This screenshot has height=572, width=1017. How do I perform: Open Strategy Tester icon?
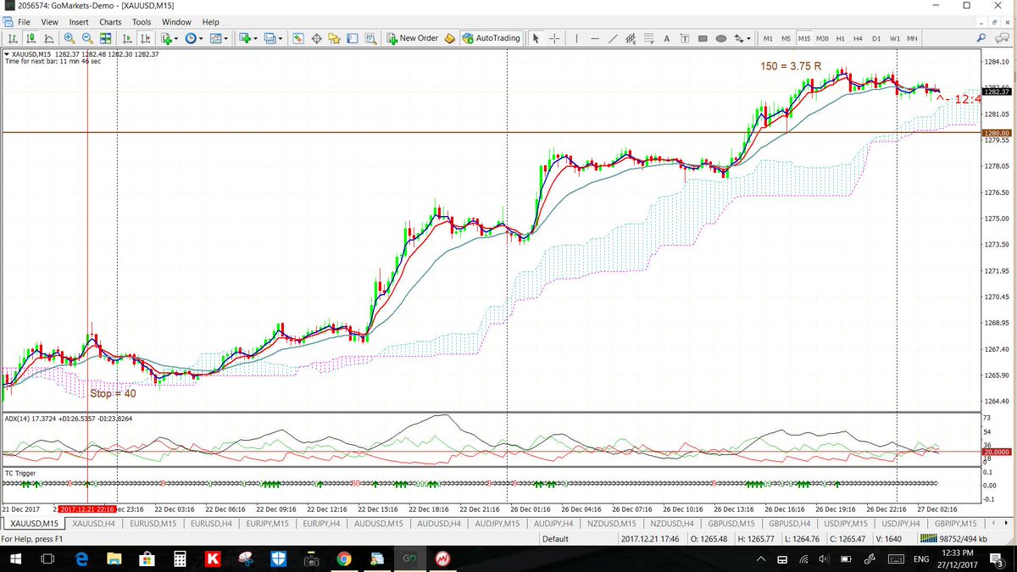[371, 38]
